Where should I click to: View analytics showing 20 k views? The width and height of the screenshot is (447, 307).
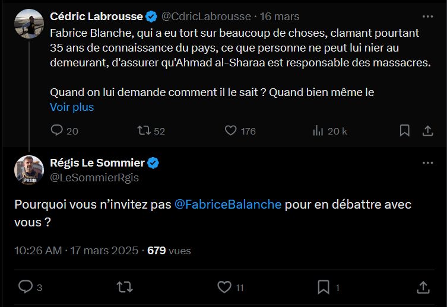318,130
